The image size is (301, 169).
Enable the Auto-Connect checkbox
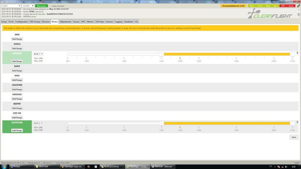(x=51, y=6)
